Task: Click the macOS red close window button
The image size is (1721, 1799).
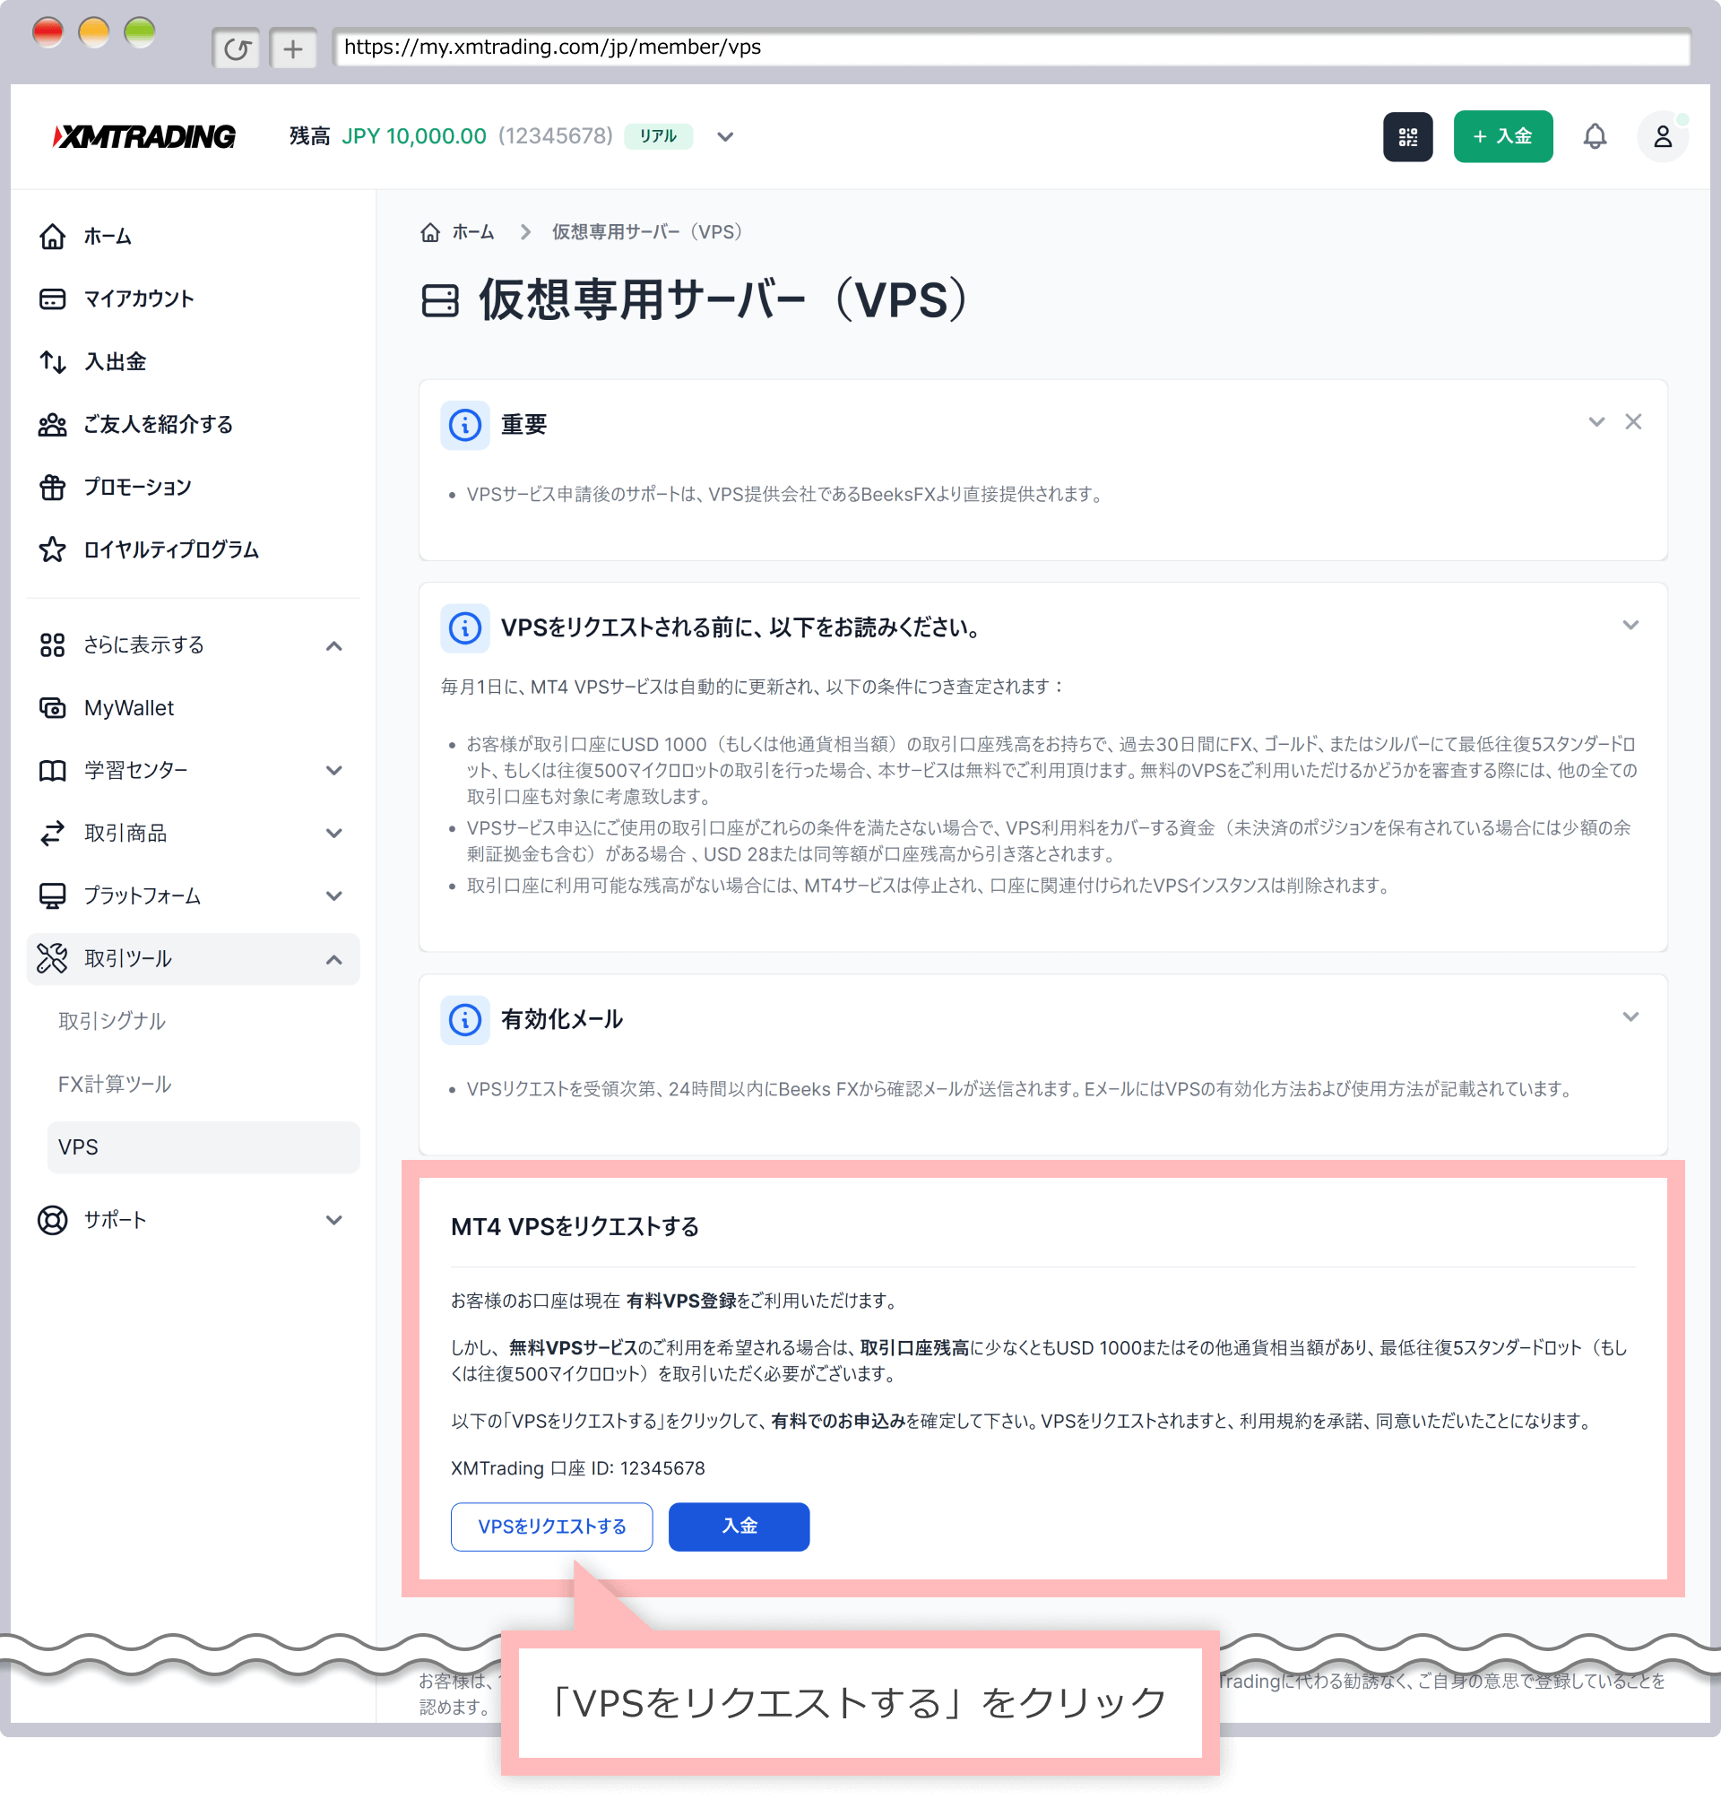Action: 48,32
